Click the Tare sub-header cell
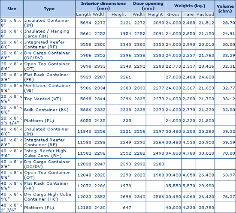 click(189, 14)
